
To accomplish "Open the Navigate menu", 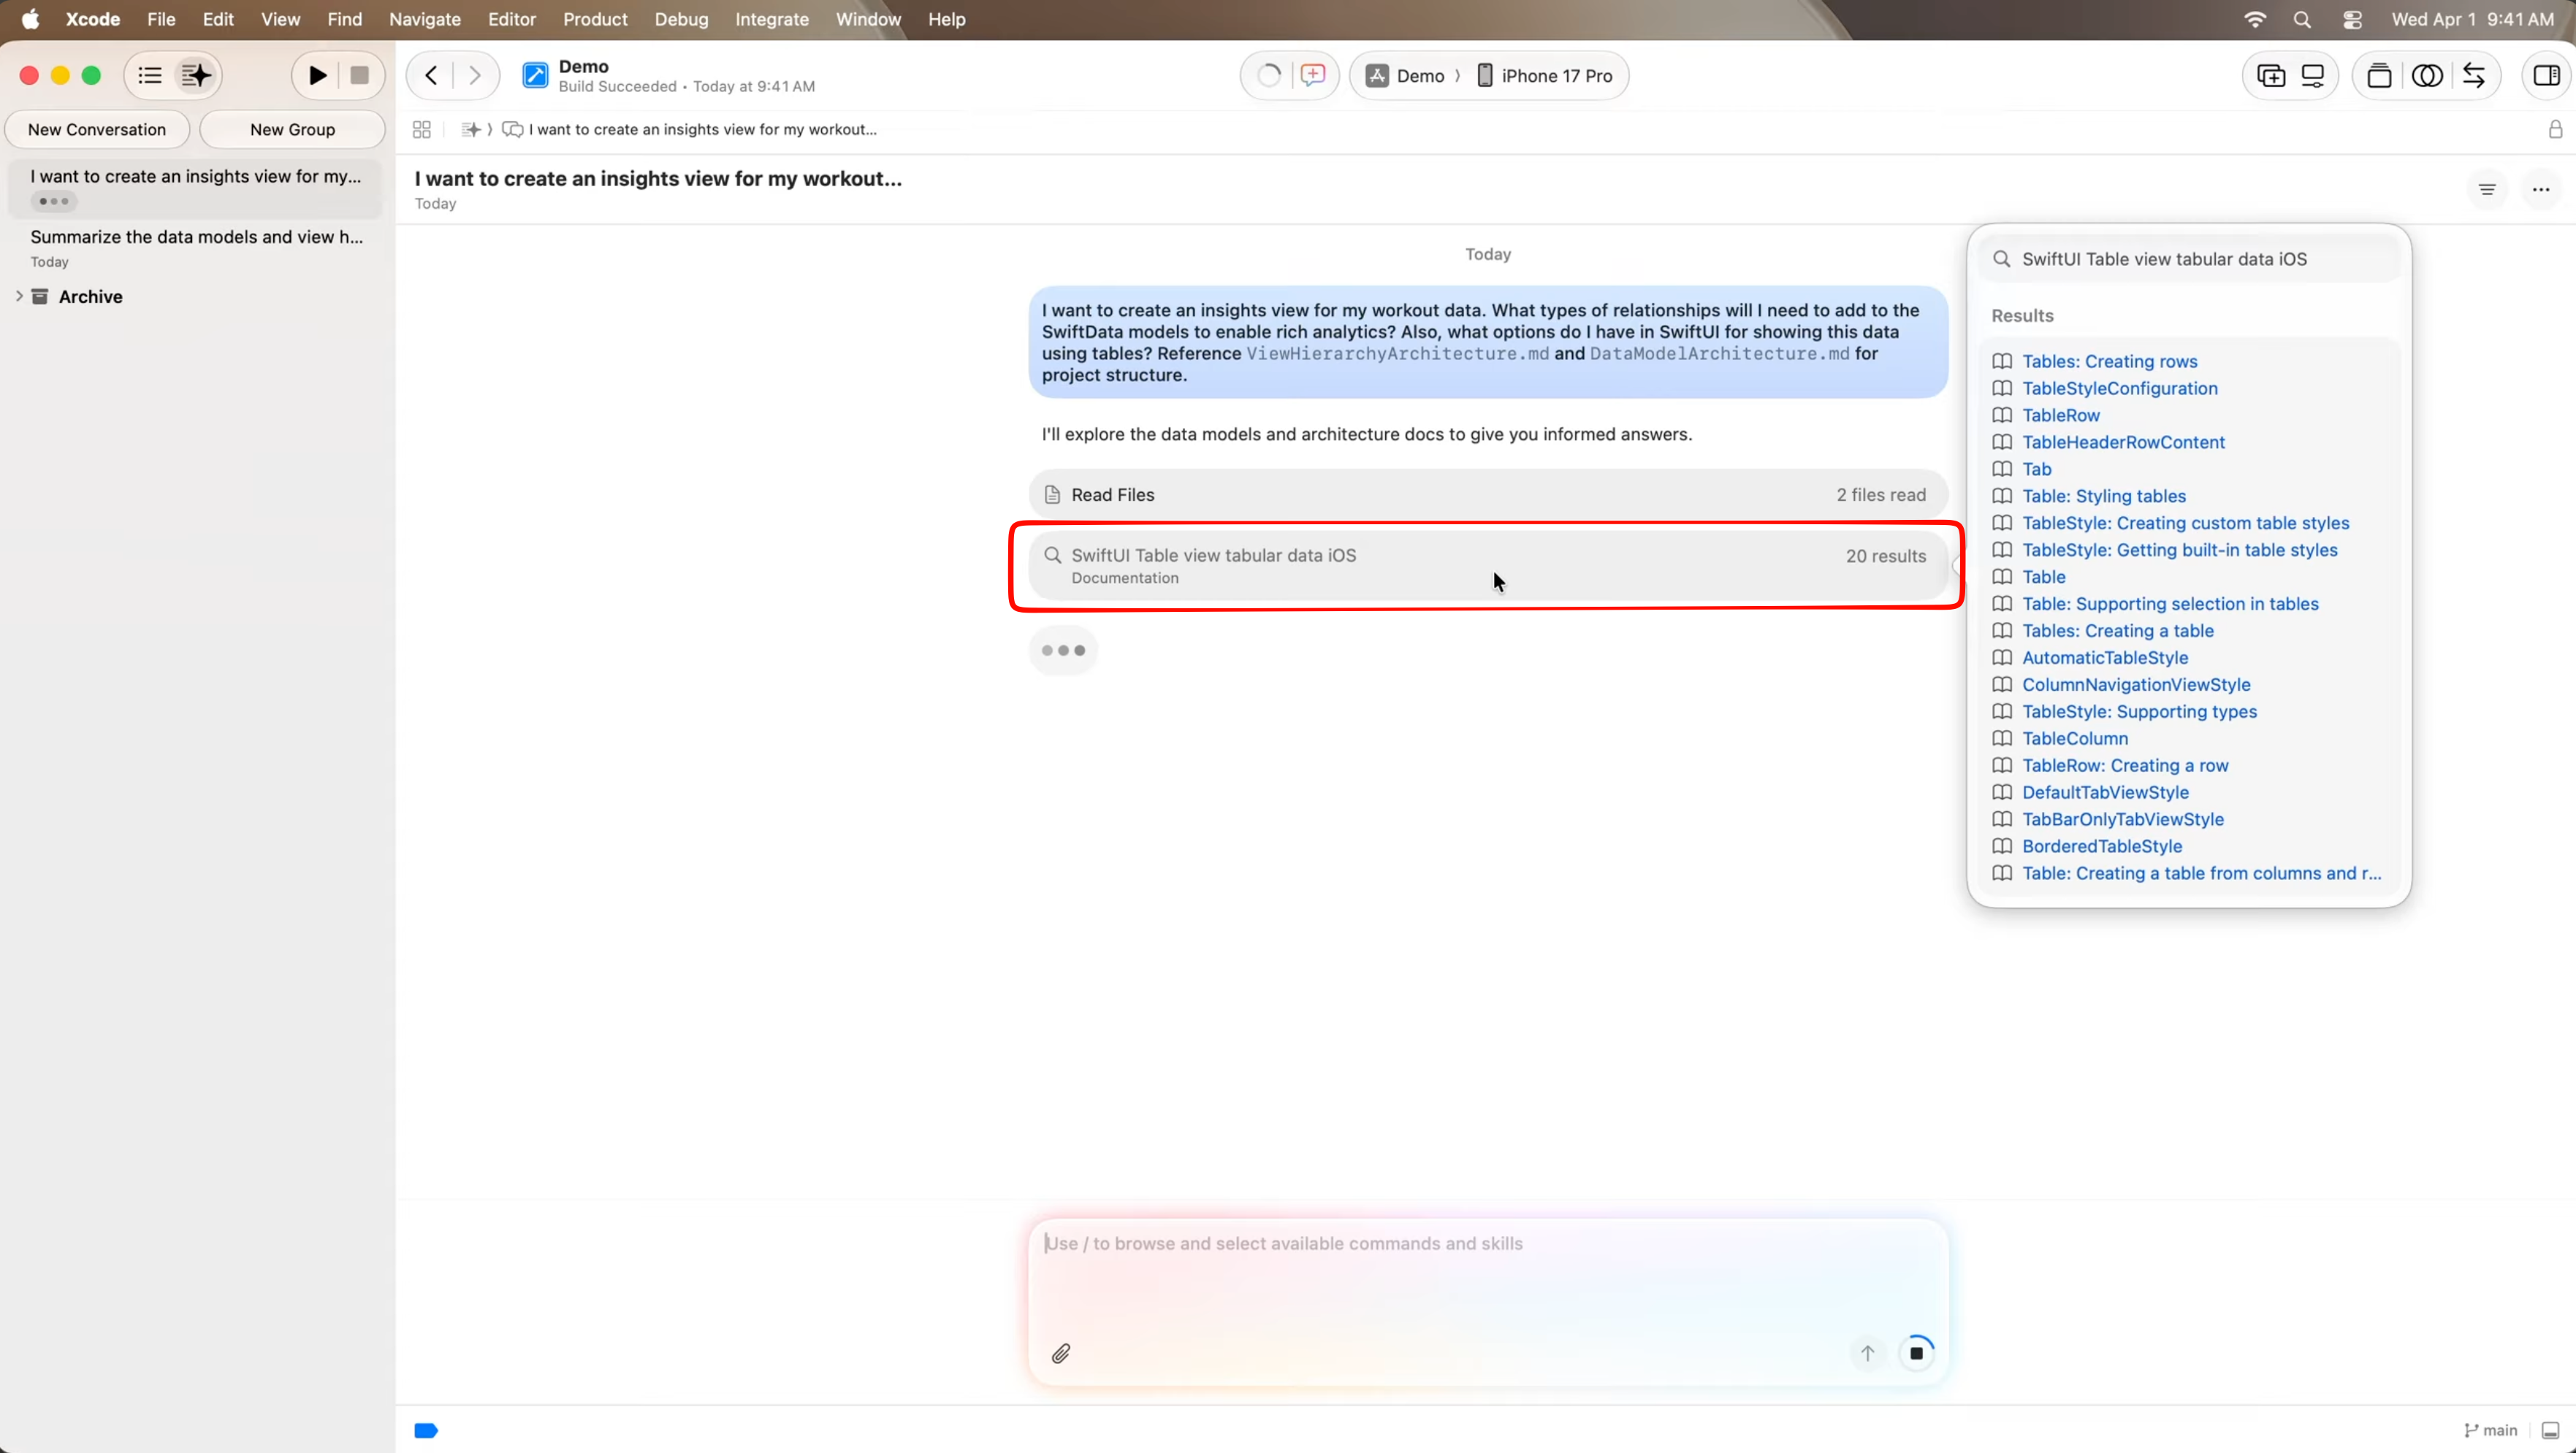I will [424, 19].
